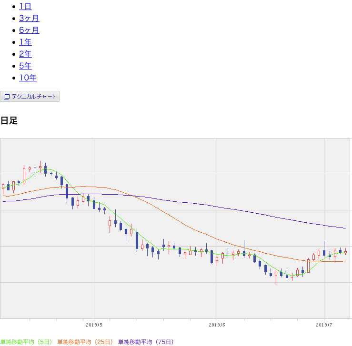Click the 単純移動平均（25日）legend label
Screen dimensions: 352x346
click(x=85, y=342)
